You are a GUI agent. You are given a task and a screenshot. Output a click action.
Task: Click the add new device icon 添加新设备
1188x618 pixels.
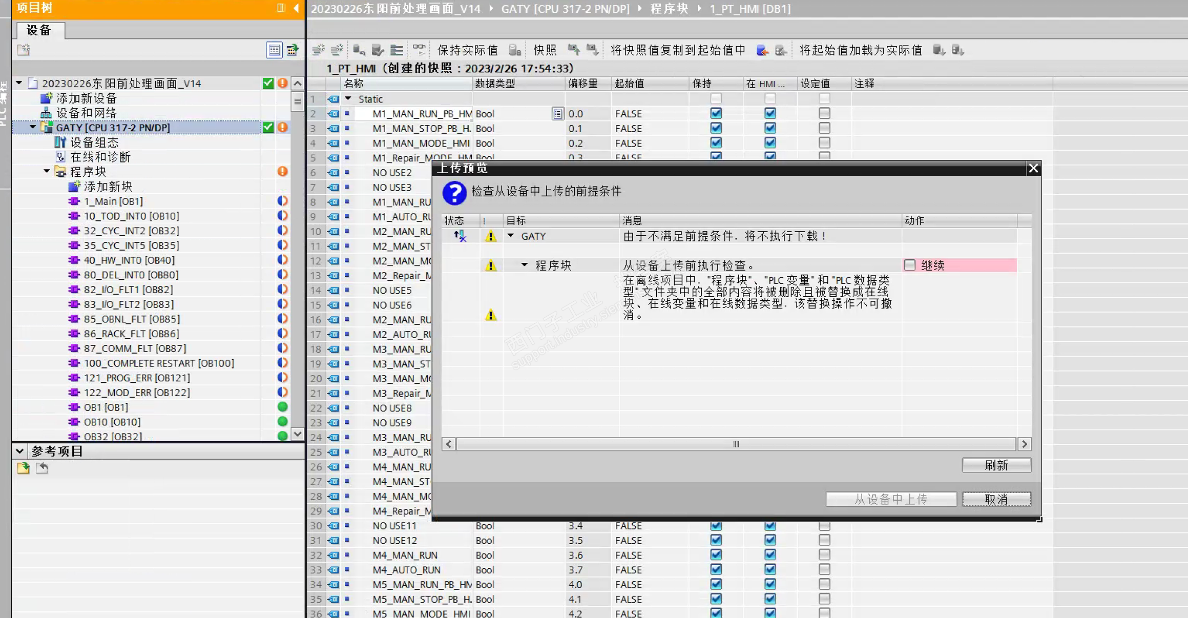47,98
